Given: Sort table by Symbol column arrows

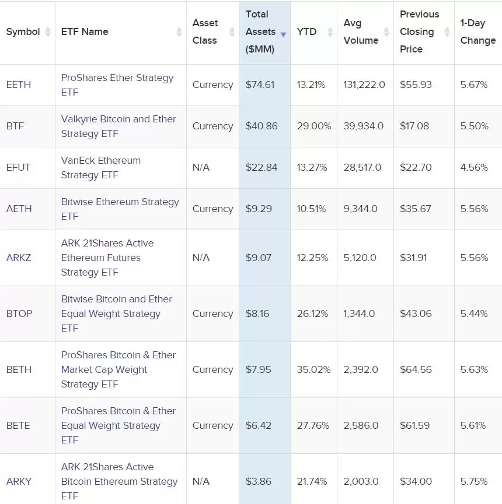Looking at the screenshot, I should pyautogui.click(x=48, y=32).
